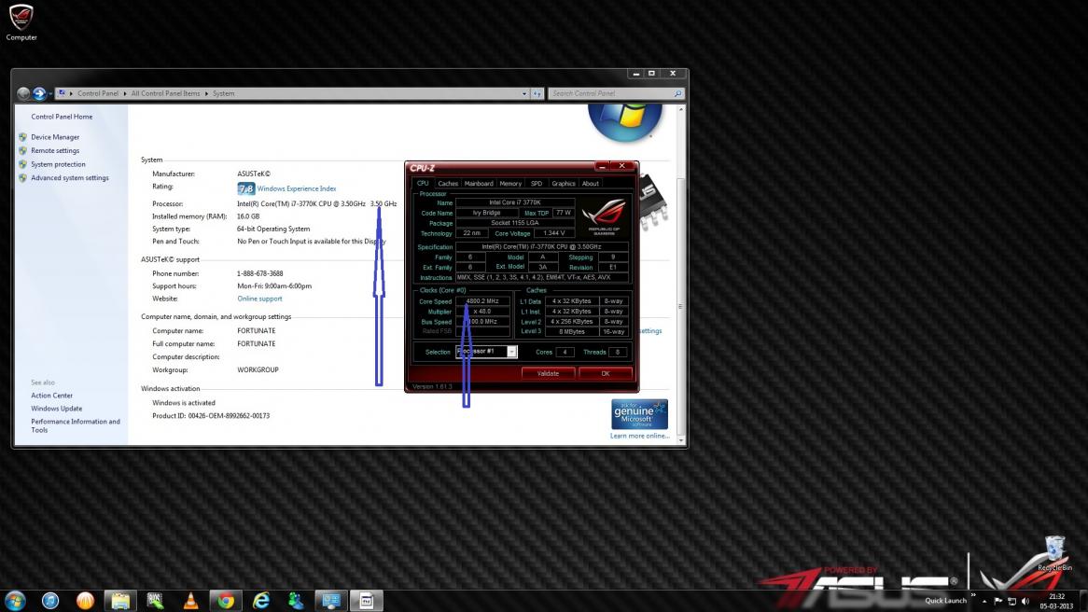Open the Windows Experience Index link
Image resolution: width=1088 pixels, height=612 pixels.
[x=297, y=188]
